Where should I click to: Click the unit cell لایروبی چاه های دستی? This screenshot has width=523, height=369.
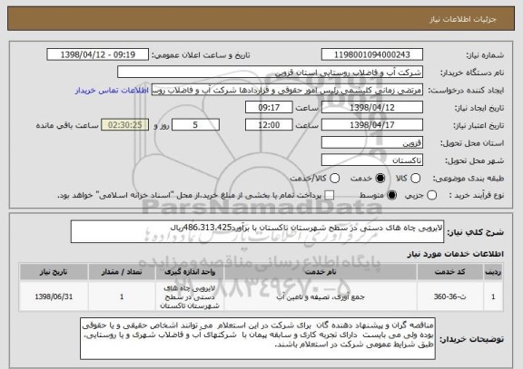coord(190,296)
